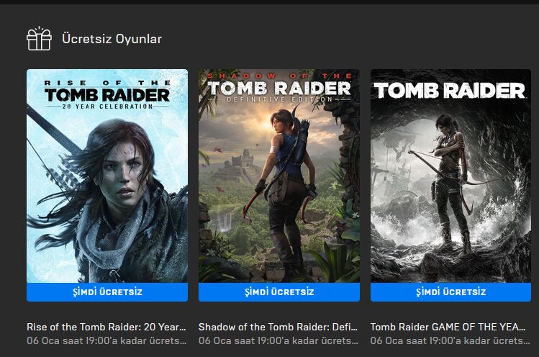539x357 pixels.
Task: Open Shadow of the Tomb Raider cover art
Action: coord(279,176)
